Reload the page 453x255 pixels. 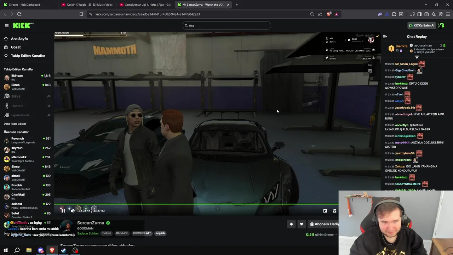[x=19, y=14]
